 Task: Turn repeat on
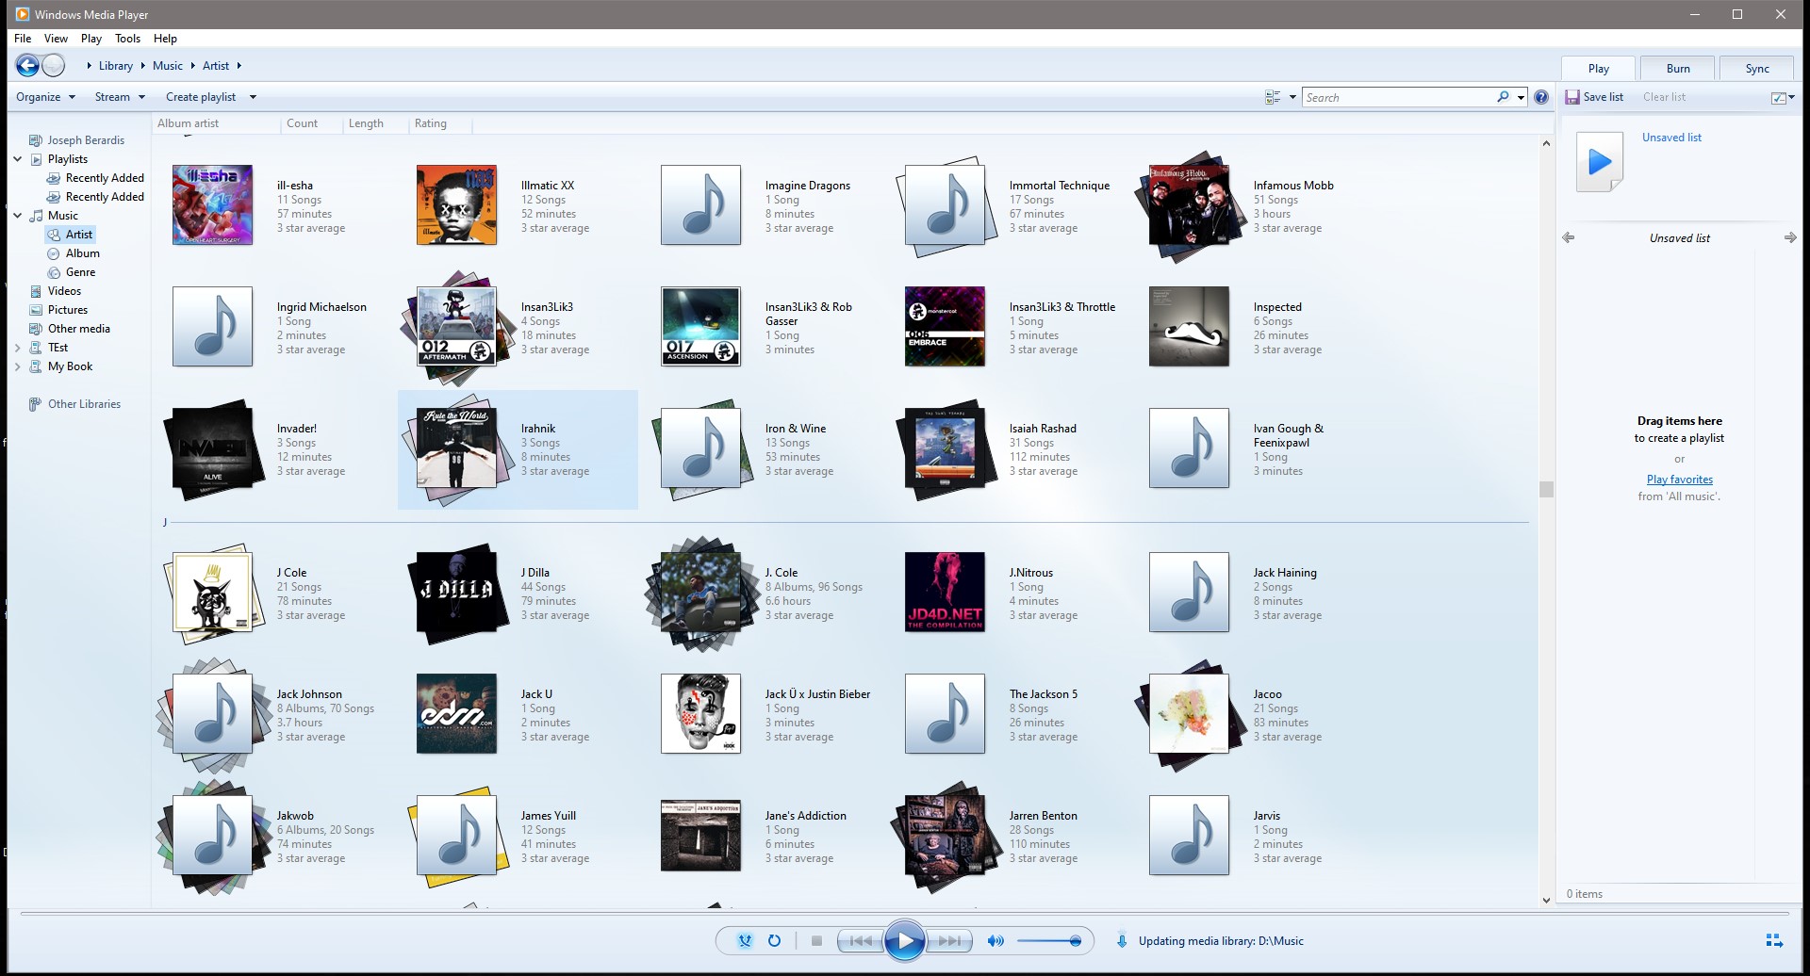point(774,940)
